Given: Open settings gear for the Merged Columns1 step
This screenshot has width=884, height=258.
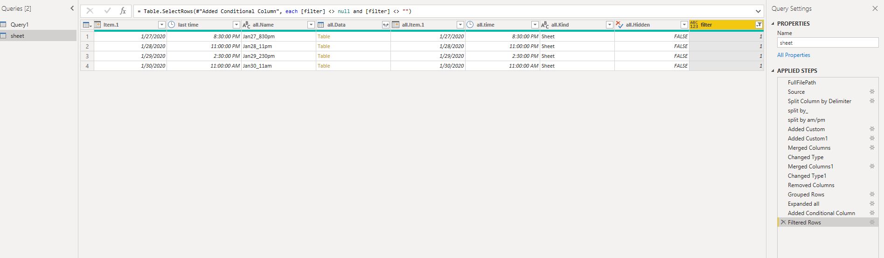Looking at the screenshot, I should pos(872,167).
